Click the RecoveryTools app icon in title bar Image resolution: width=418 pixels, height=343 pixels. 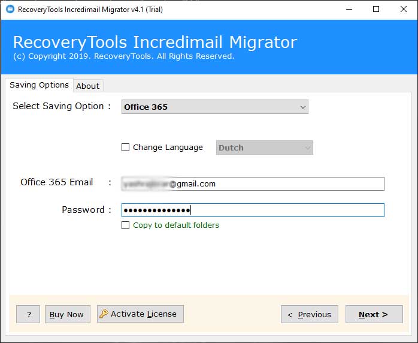tap(10, 10)
